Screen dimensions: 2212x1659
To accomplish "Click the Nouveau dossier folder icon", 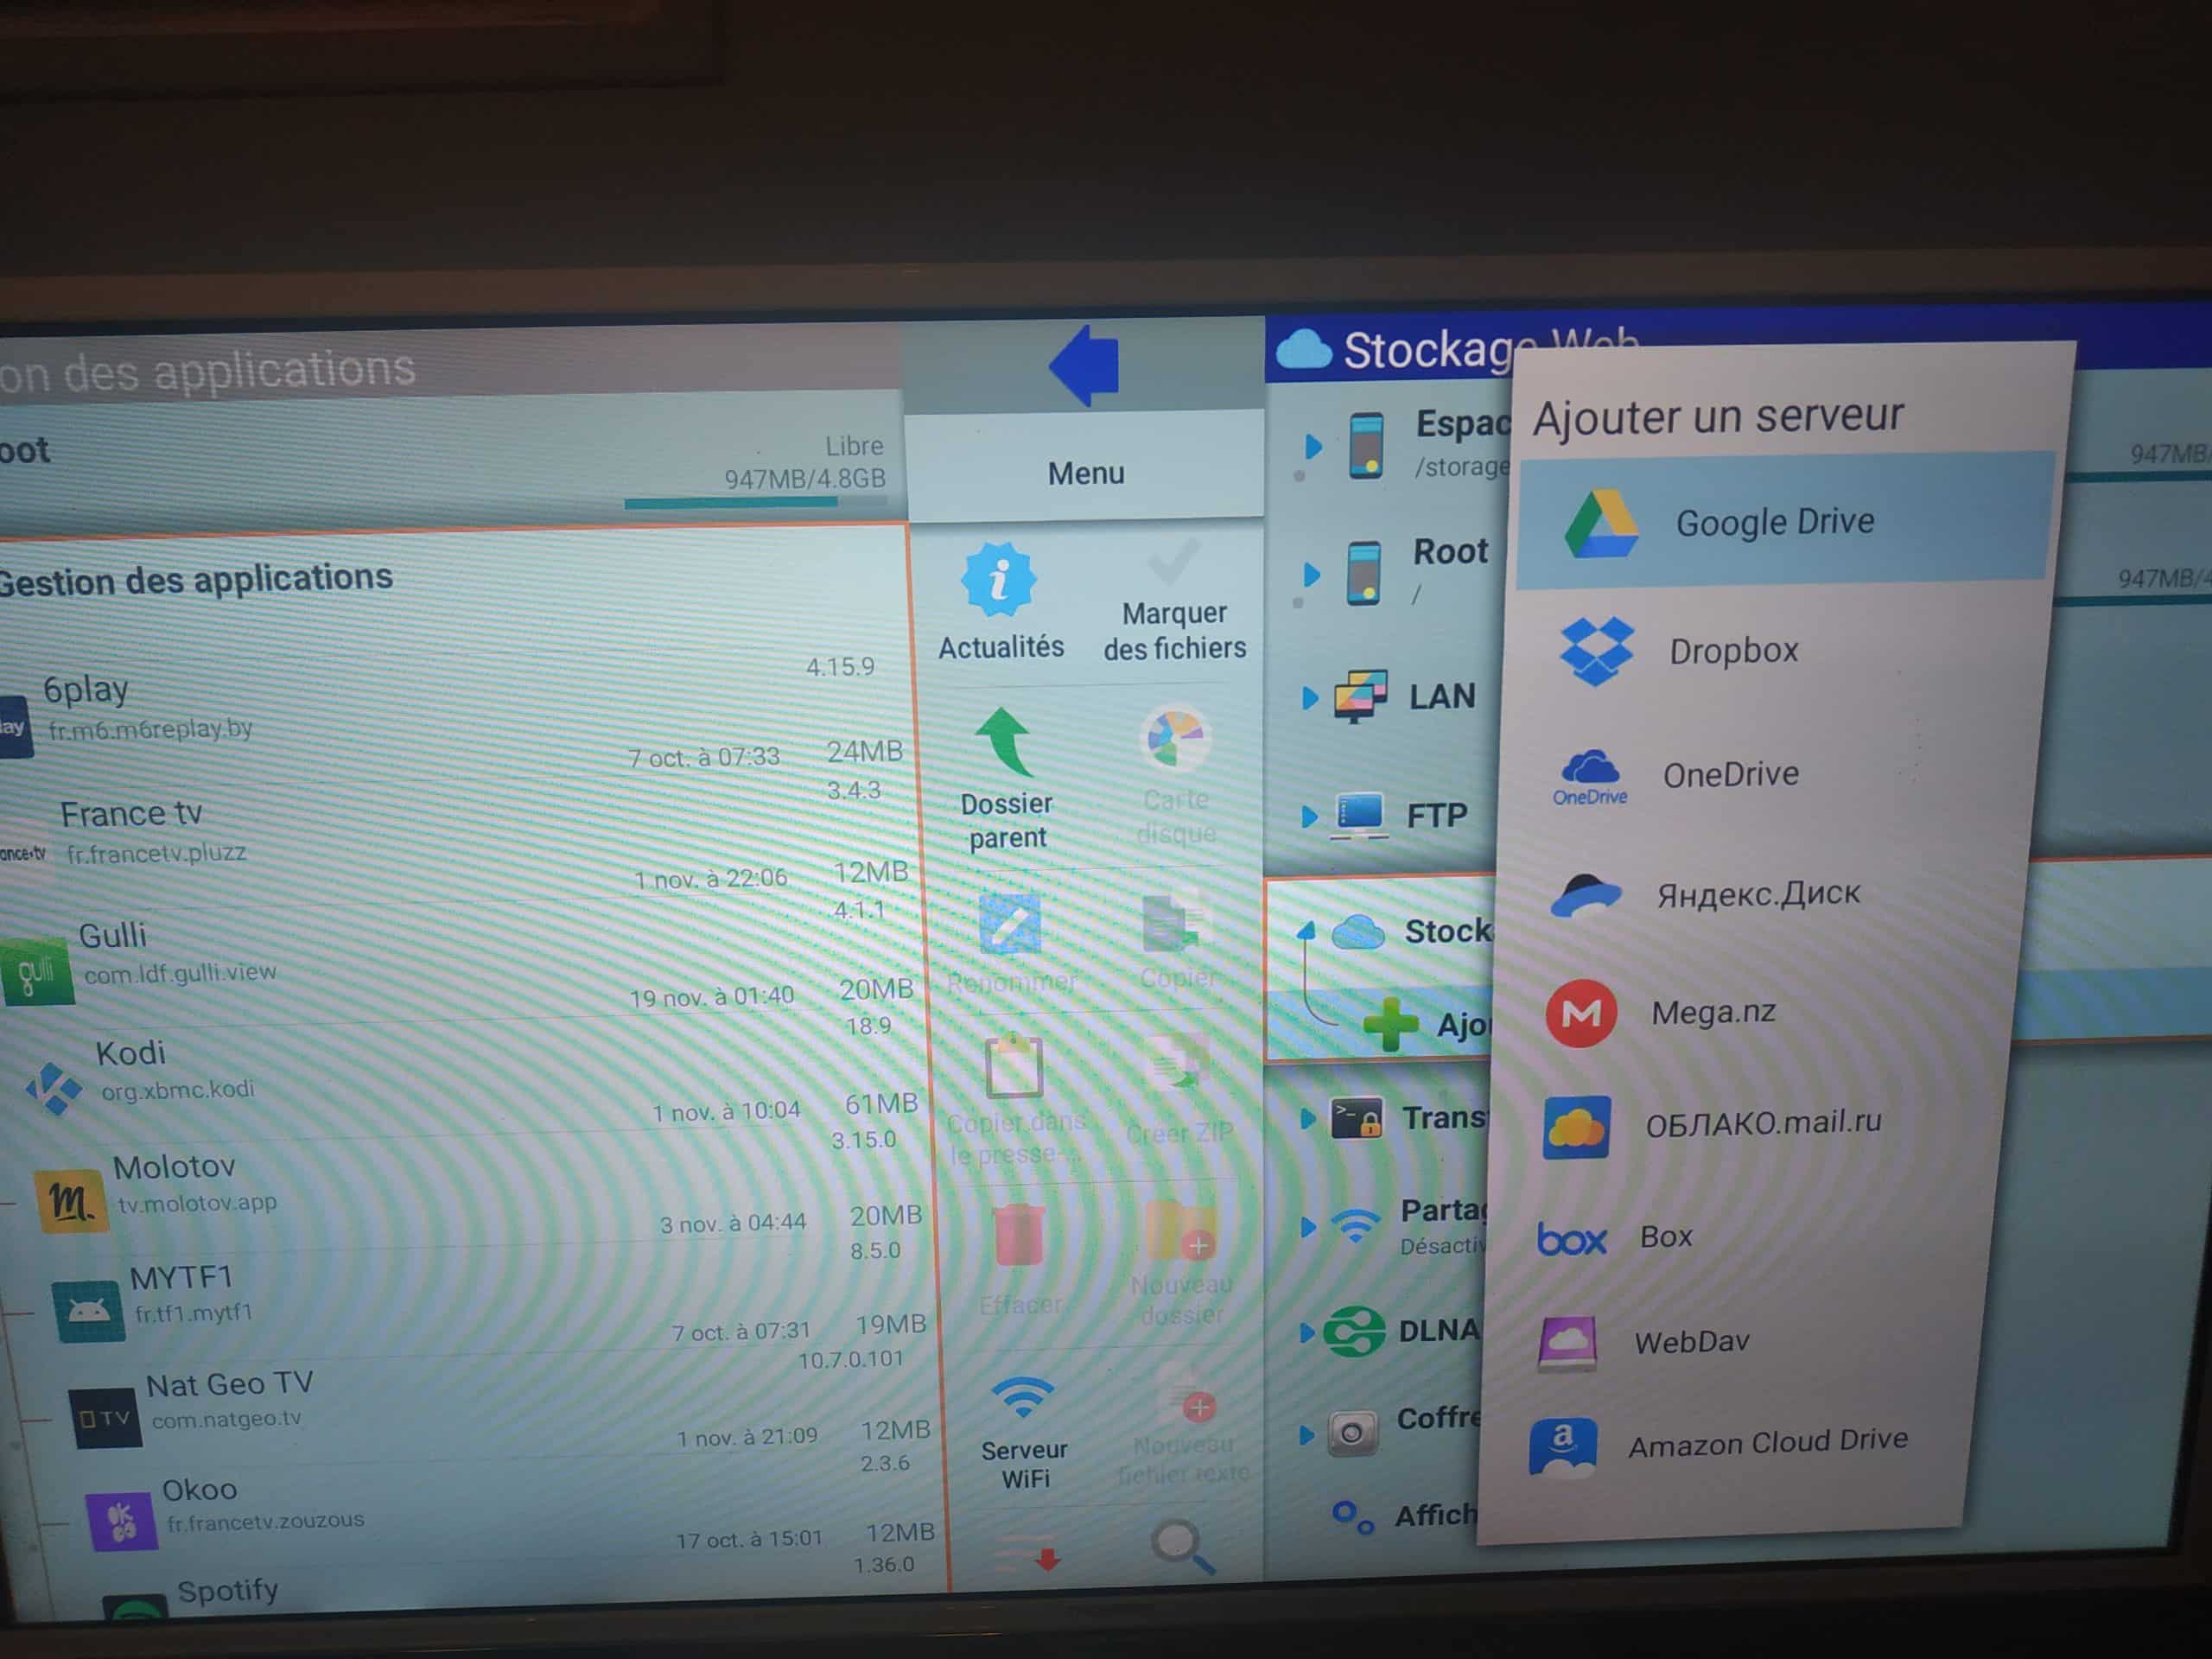I will (x=1181, y=1232).
